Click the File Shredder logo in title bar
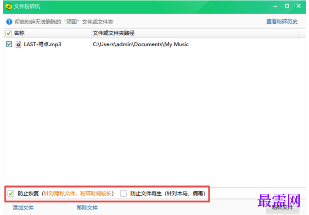The height and width of the screenshot is (215, 309). [9, 6]
